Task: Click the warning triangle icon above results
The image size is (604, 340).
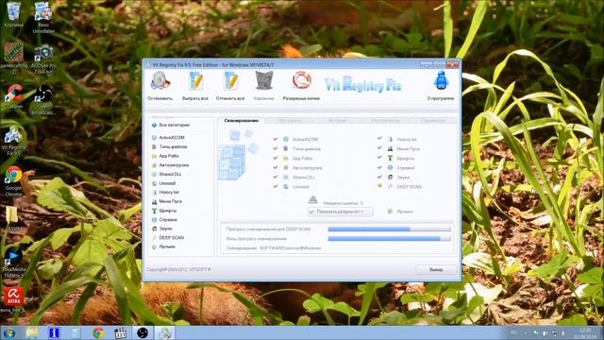Action: [x=313, y=199]
